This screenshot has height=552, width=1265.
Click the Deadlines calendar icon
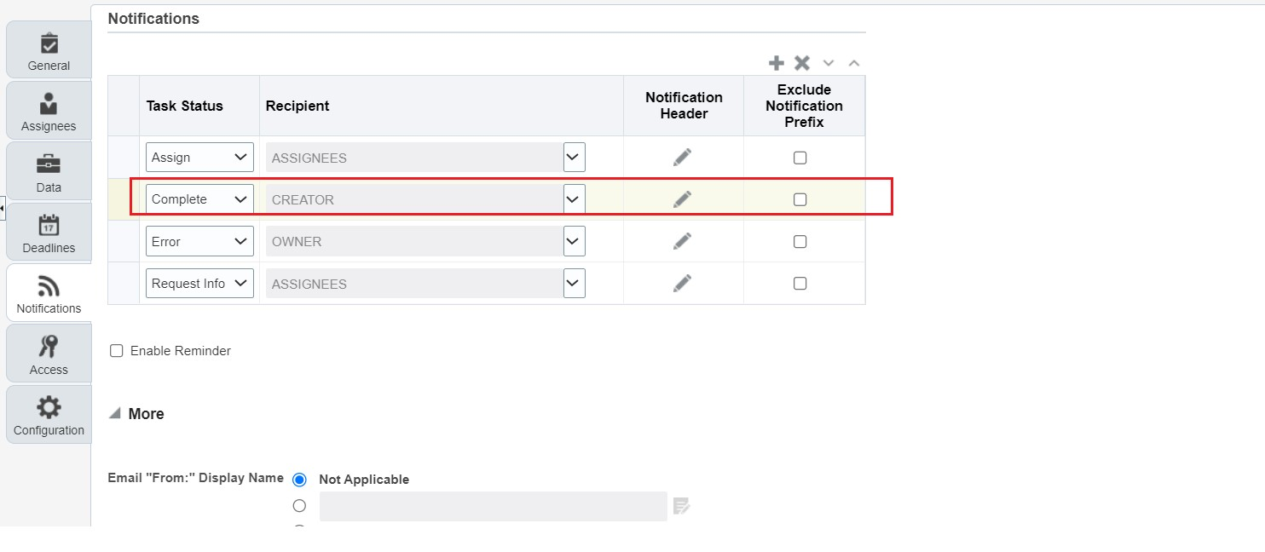[x=48, y=232]
